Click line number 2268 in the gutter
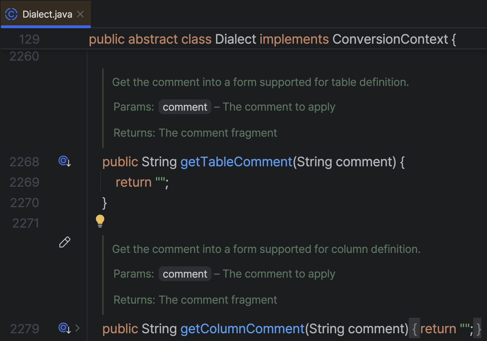The height and width of the screenshot is (341, 487). (x=24, y=162)
